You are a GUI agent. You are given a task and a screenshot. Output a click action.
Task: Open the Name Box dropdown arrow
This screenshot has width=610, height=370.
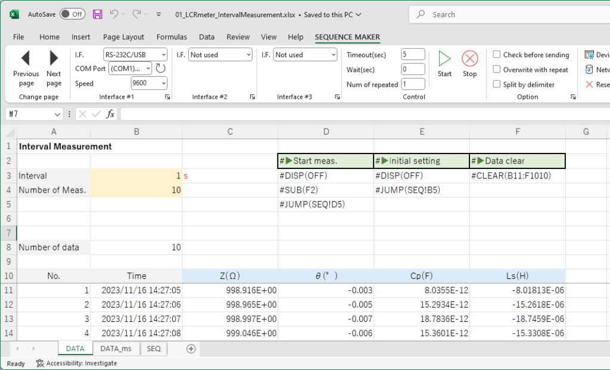[57, 114]
